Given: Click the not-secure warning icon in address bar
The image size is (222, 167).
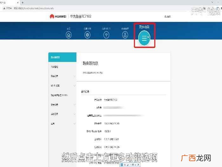Looking at the screenshot, I should click(x=4, y=8).
